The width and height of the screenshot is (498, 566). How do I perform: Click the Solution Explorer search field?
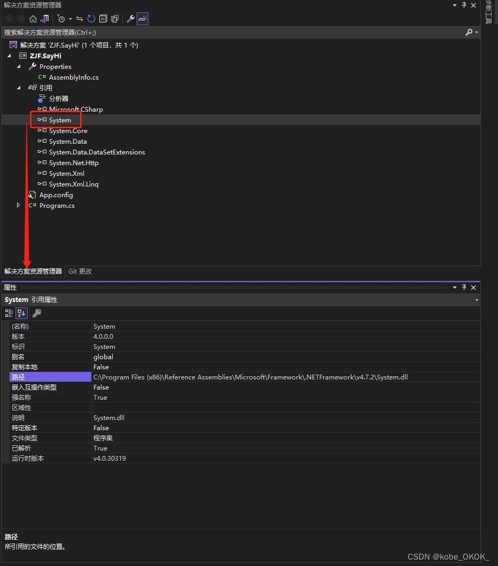(233, 33)
